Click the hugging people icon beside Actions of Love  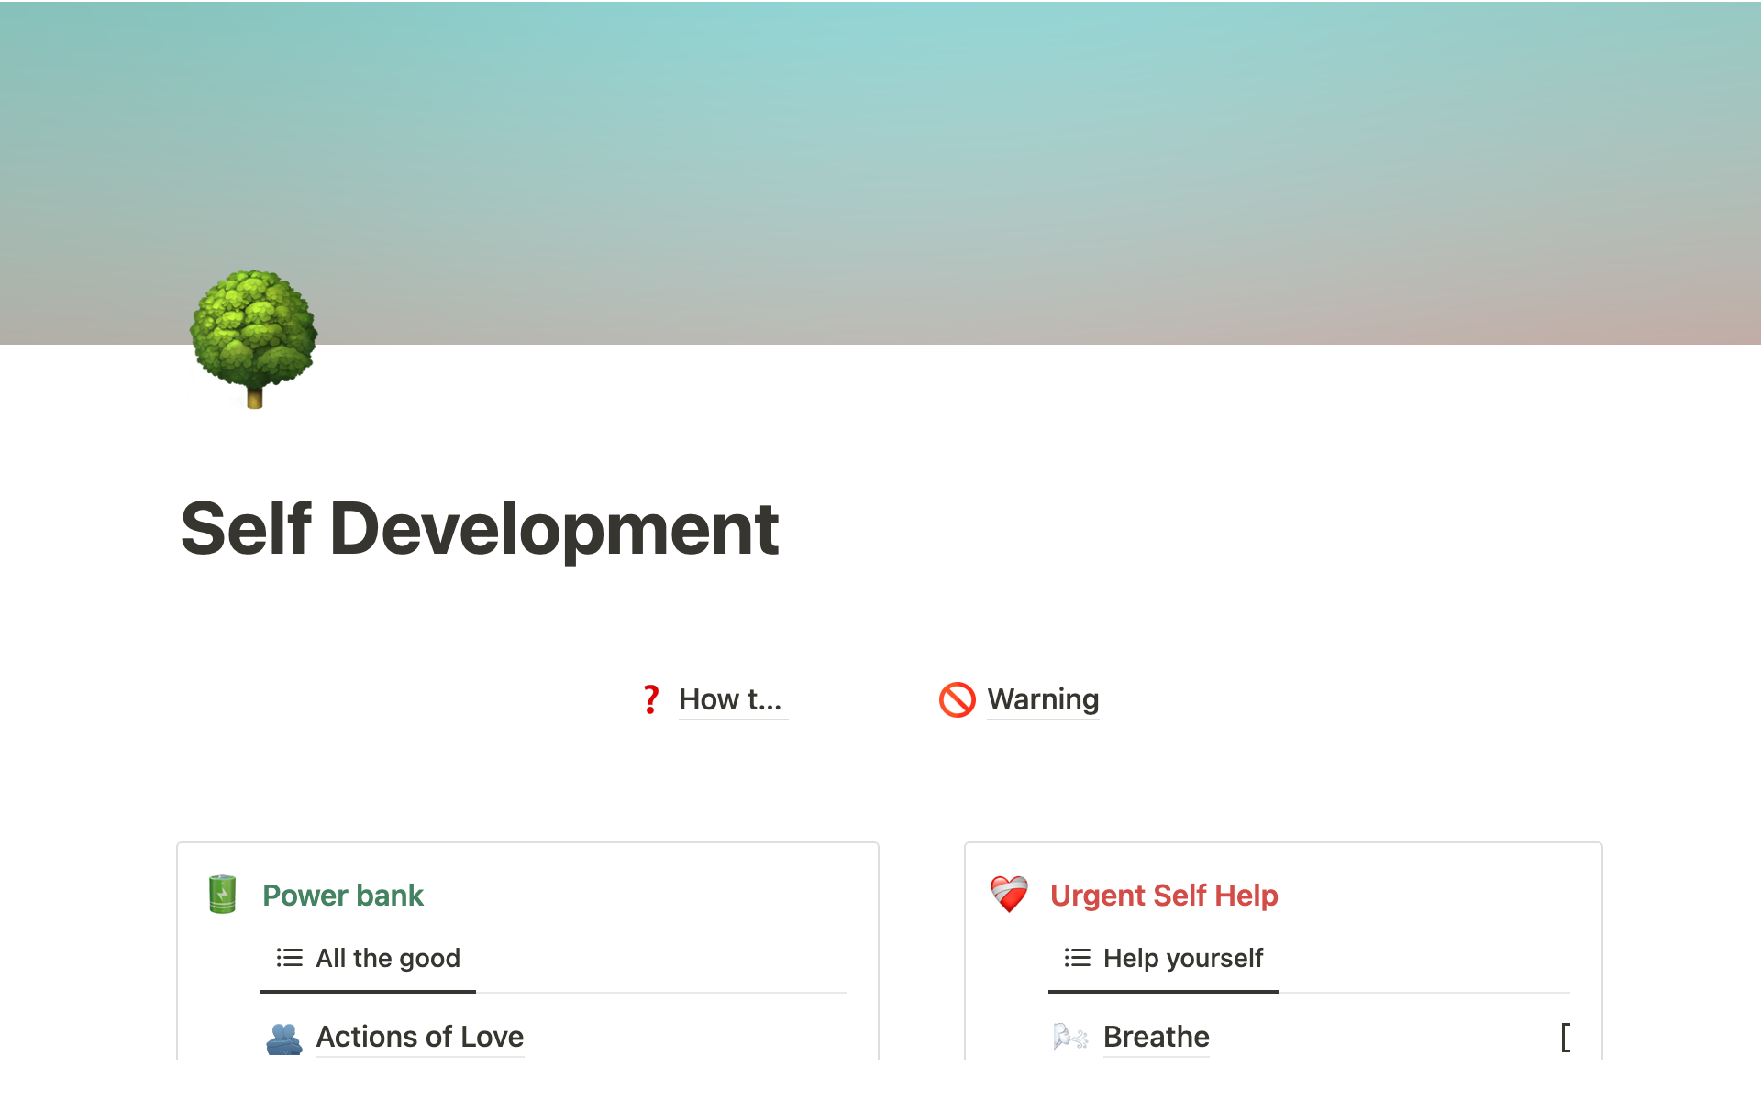pos(284,1038)
